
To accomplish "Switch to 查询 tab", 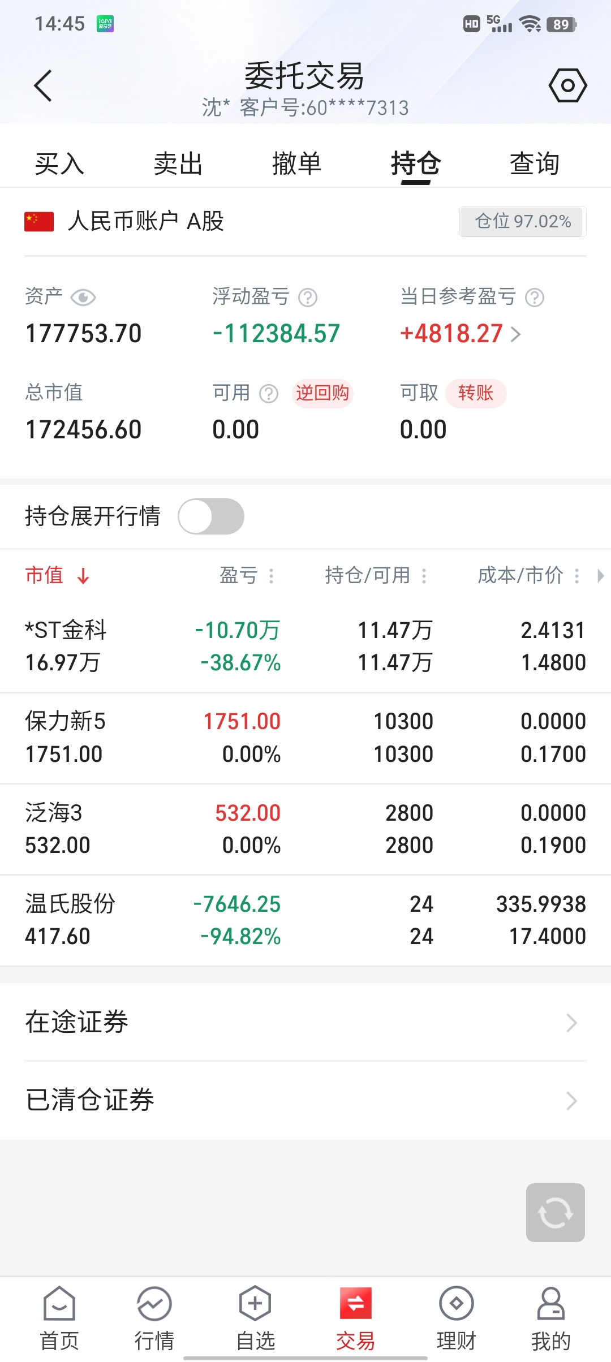I will 534,164.
